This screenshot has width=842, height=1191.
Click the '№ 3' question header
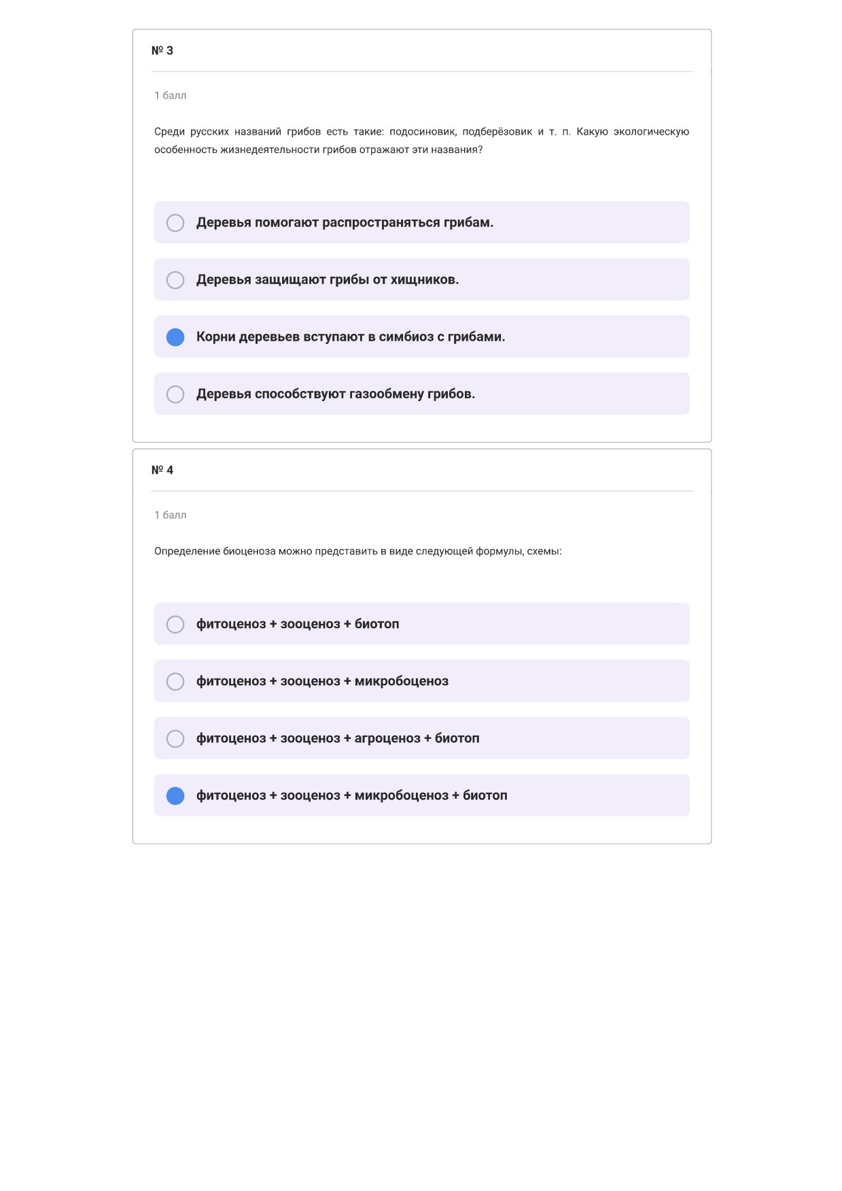(x=162, y=50)
